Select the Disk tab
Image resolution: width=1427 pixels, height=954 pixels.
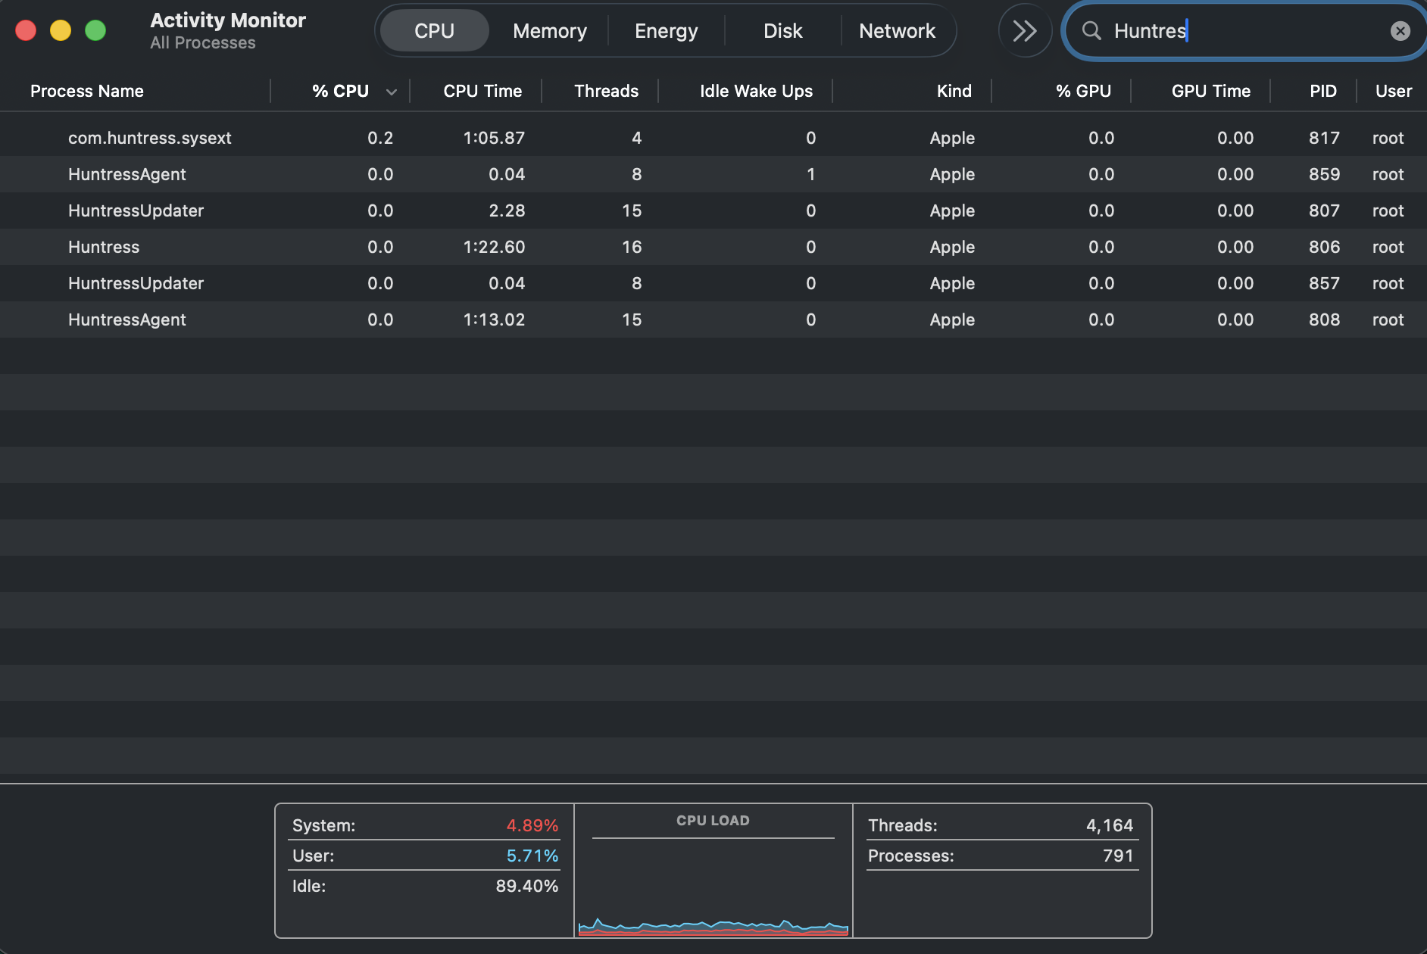point(783,31)
